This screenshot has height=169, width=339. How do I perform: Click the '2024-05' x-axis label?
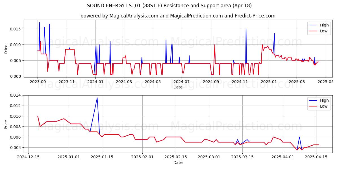pos(153,82)
